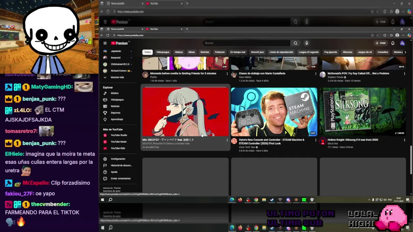413x232 pixels.
Task: Select the Videojuegos filter chip
Action: (x=163, y=52)
